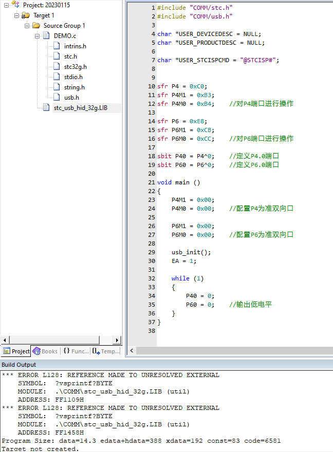
Task: Select stdio.h header in the tree
Action: coord(73,77)
